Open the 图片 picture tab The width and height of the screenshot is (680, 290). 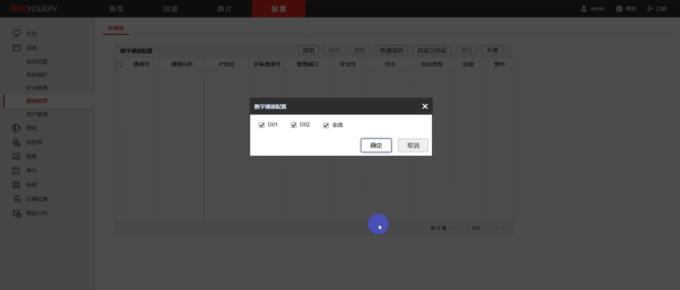point(225,9)
